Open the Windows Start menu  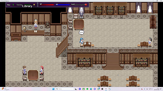point(53,89)
